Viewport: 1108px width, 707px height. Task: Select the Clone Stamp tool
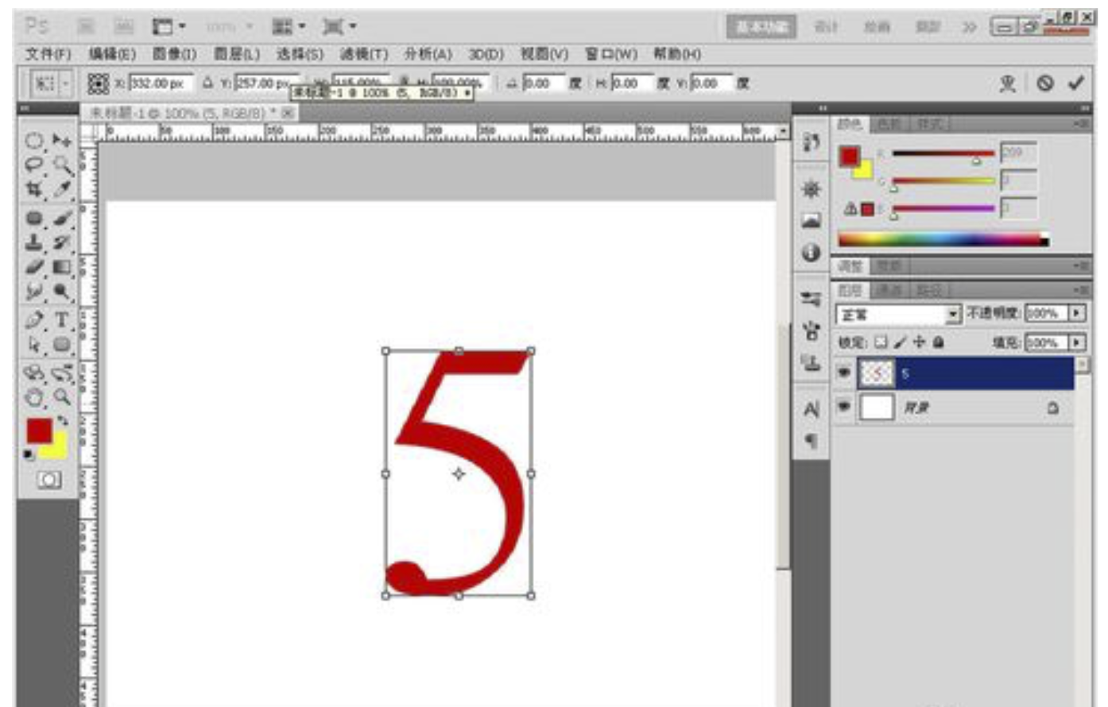34,242
